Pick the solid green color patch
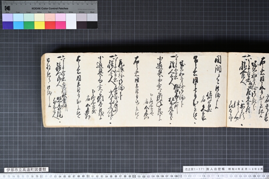269x179 pixels. pos(29,25)
